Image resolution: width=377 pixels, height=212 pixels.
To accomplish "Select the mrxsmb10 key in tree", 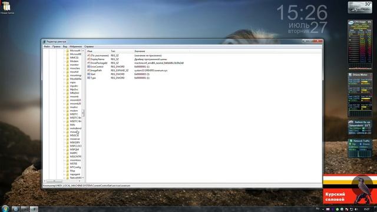I will 75,100.
